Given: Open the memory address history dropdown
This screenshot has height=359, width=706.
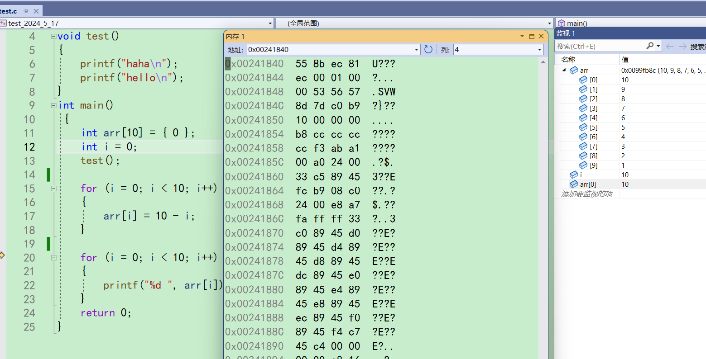Looking at the screenshot, I should pyautogui.click(x=417, y=50).
